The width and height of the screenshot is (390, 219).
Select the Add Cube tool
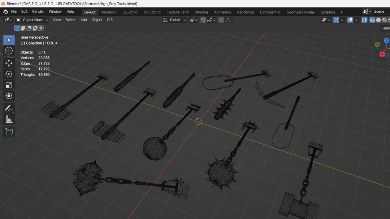pyautogui.click(x=9, y=131)
